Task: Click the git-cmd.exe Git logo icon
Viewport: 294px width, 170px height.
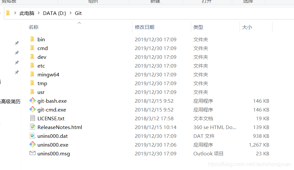Action: pos(33,109)
